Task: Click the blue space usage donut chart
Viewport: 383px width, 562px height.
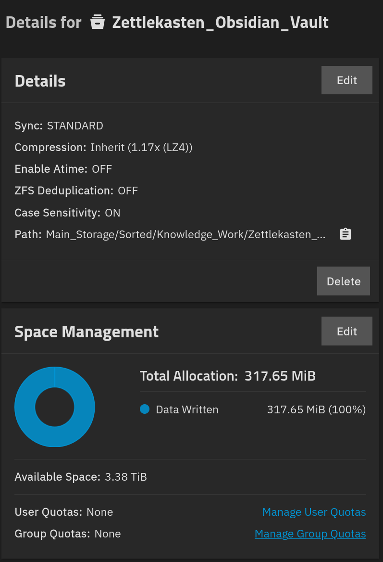Action: click(x=54, y=407)
